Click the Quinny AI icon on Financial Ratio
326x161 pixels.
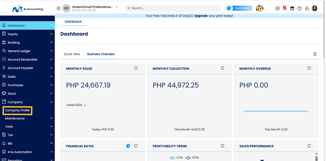click(x=128, y=146)
